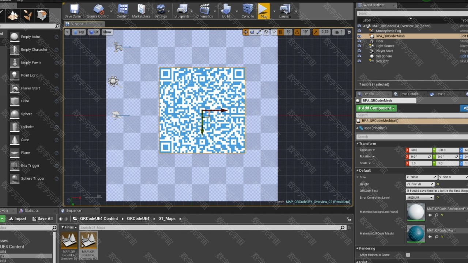The height and width of the screenshot is (263, 468).
Task: Click the white background plane material thumbnail
Action: 416,212
